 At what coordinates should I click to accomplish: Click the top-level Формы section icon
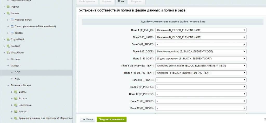[8, 7]
